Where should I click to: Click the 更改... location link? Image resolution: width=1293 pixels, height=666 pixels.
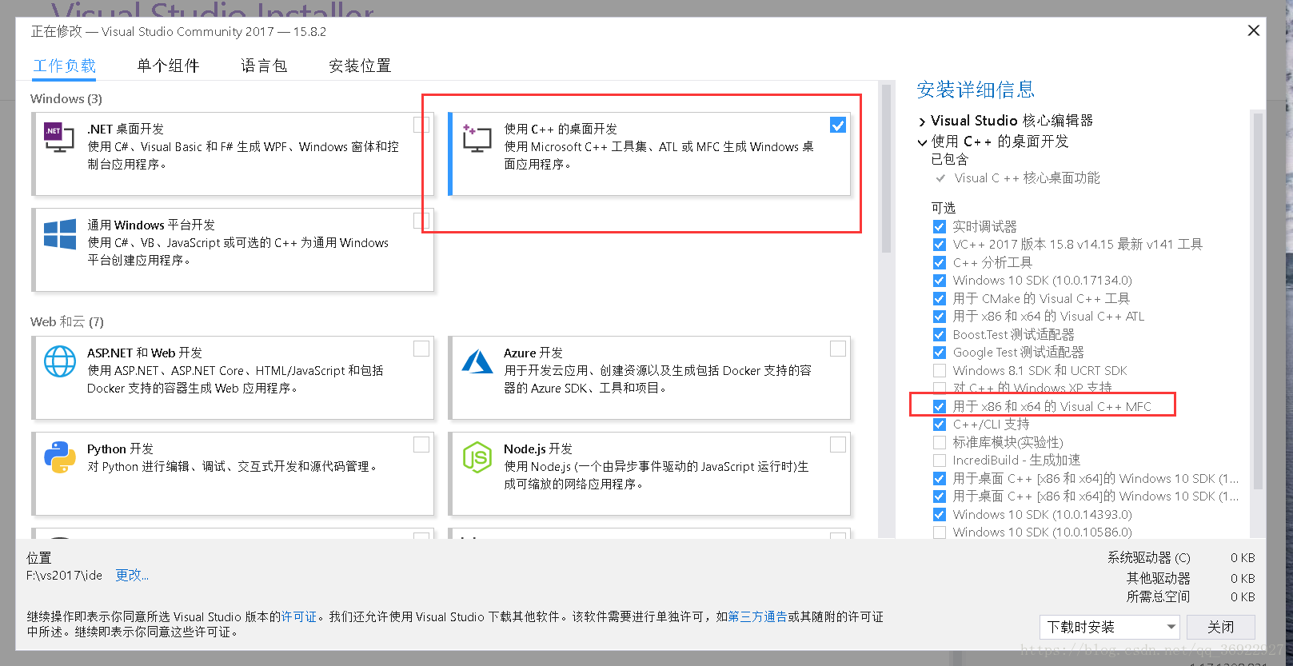click(132, 575)
